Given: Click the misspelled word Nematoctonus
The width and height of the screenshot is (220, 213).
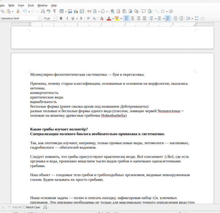Looking at the screenshot, I should tap(169, 111).
